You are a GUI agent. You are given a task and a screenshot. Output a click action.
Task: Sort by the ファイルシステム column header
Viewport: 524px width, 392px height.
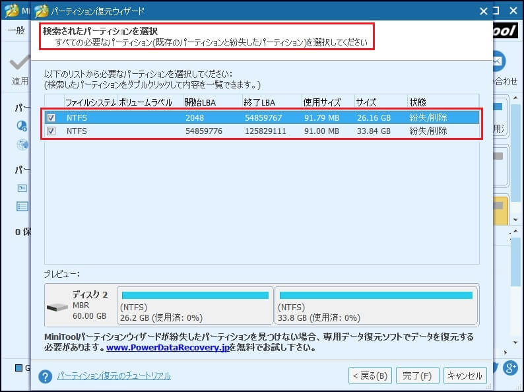pos(90,102)
